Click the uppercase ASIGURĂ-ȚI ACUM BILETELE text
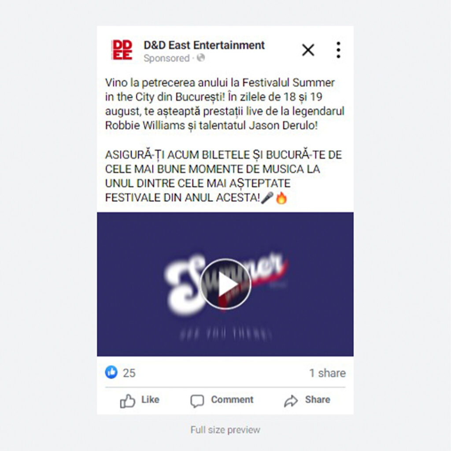The height and width of the screenshot is (451, 451). (x=223, y=176)
